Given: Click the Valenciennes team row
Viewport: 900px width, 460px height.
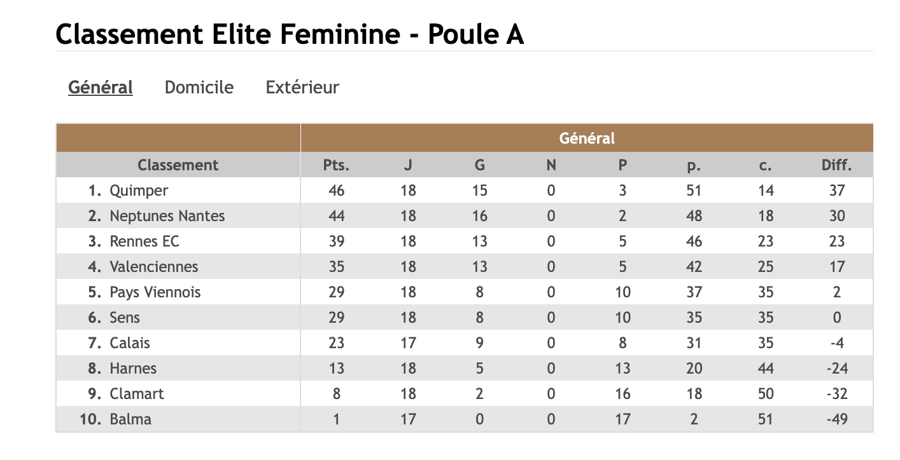Looking at the screenshot, I should point(153,267).
